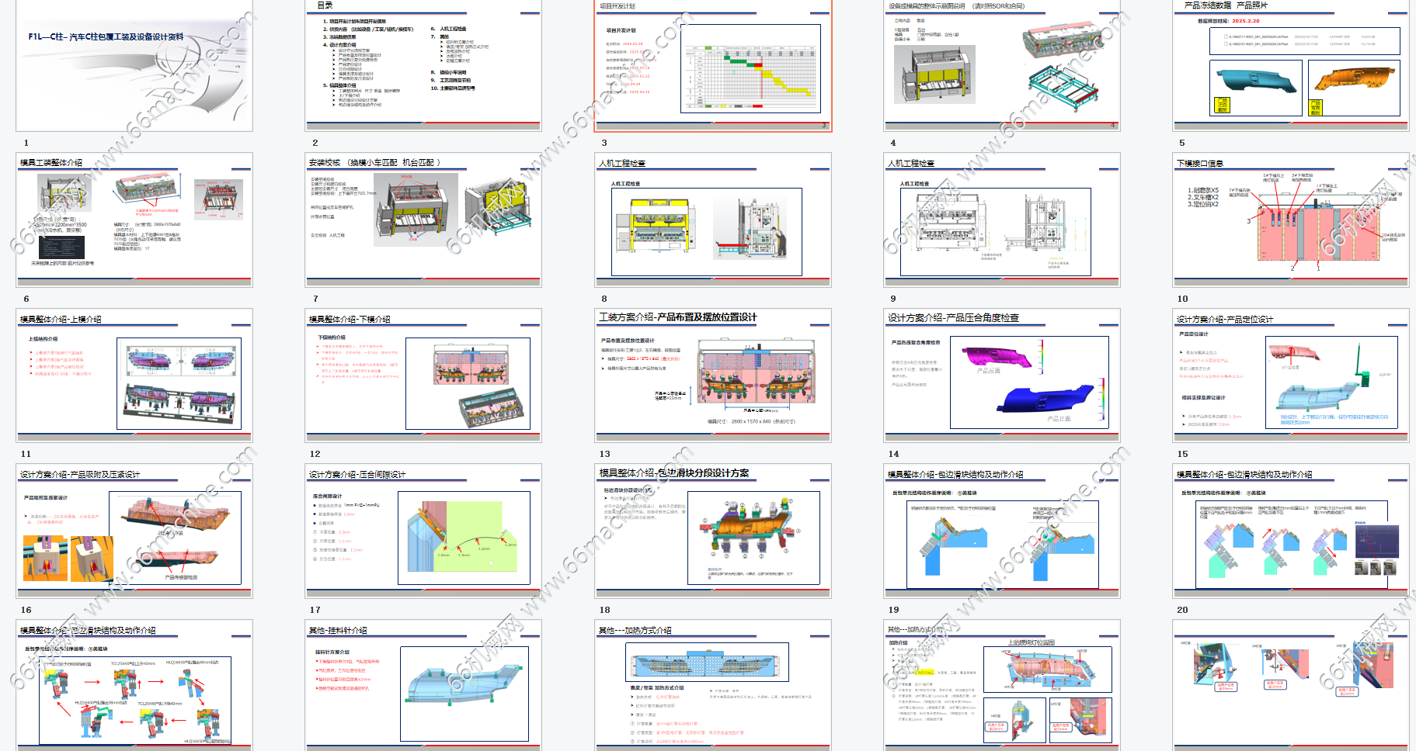Screen dimensions: 1416x751
Task: Click slide number label 9
Action: coord(893,299)
